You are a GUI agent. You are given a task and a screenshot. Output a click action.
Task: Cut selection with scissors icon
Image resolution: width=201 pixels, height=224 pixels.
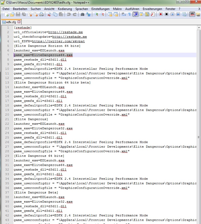click(49, 14)
